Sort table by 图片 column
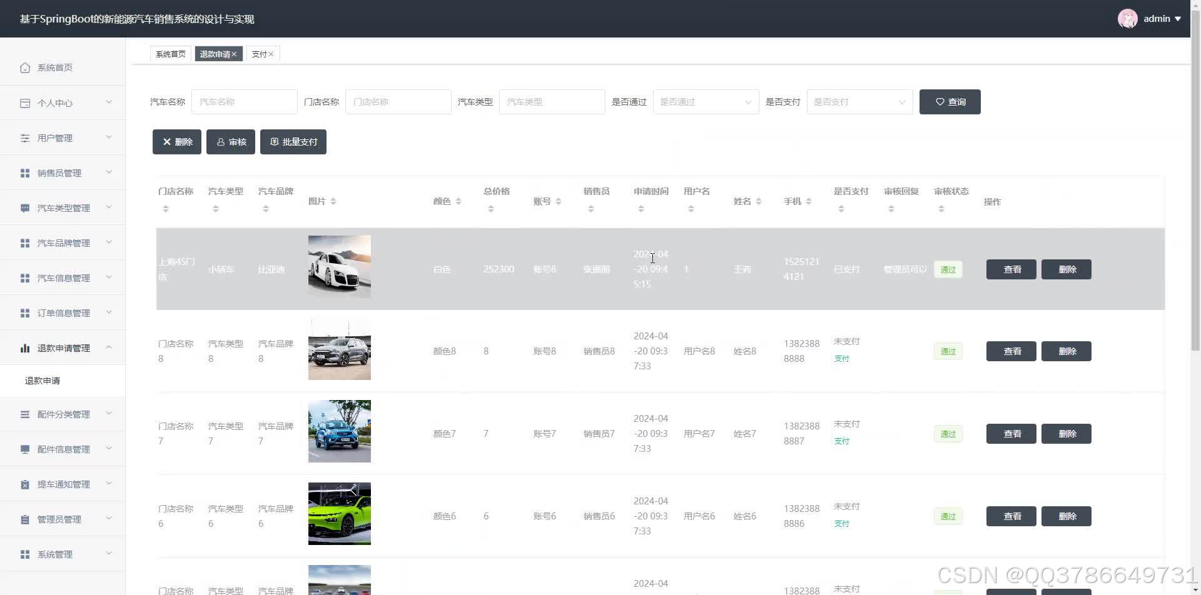The width and height of the screenshot is (1201, 595). point(333,201)
